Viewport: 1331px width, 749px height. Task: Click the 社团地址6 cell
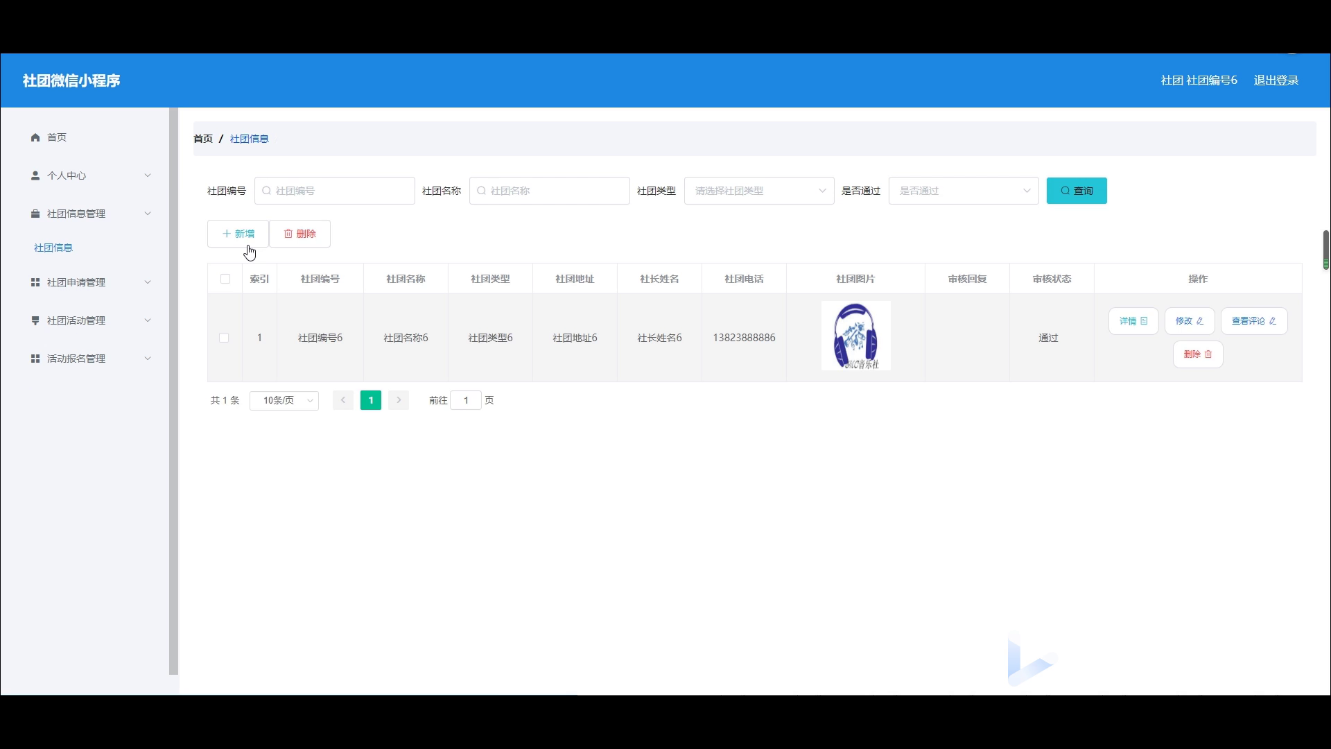(x=575, y=338)
